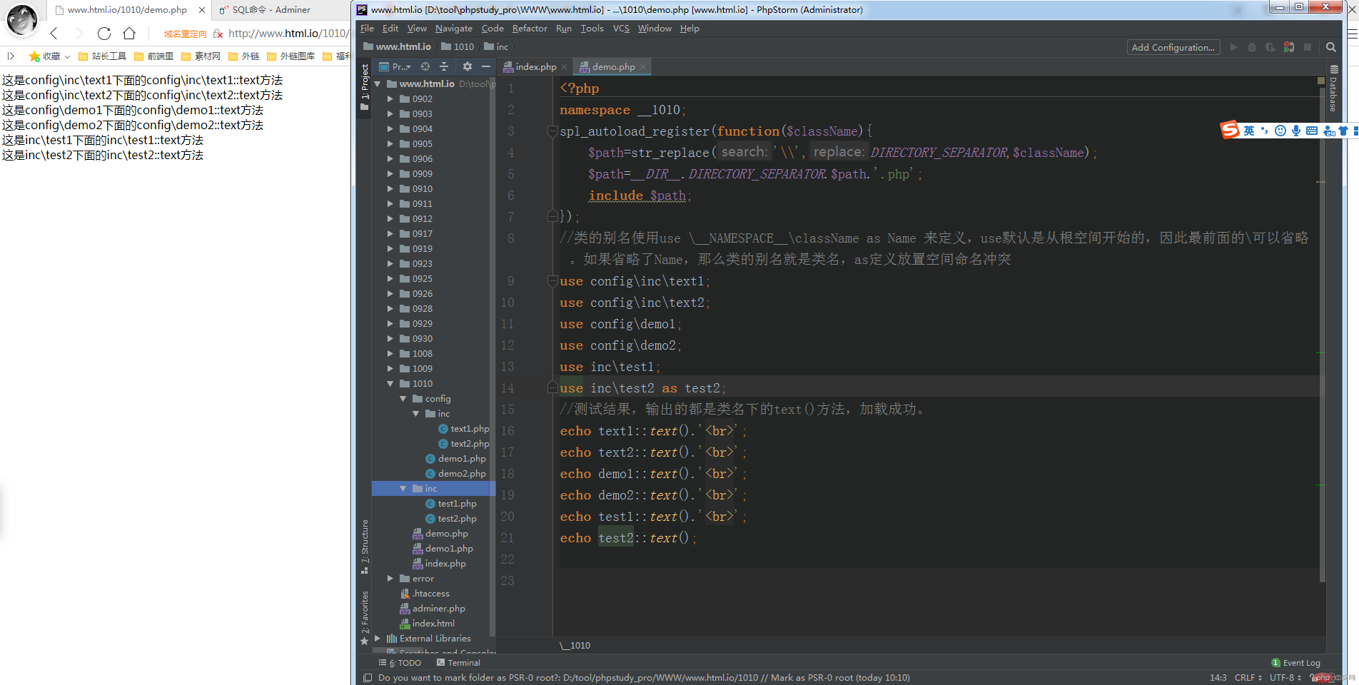Click browser back arrow
The width and height of the screenshot is (1359, 685).
click(x=54, y=33)
